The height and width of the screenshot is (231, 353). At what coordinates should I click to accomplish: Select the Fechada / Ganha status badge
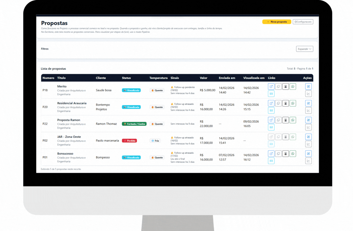click(x=134, y=124)
